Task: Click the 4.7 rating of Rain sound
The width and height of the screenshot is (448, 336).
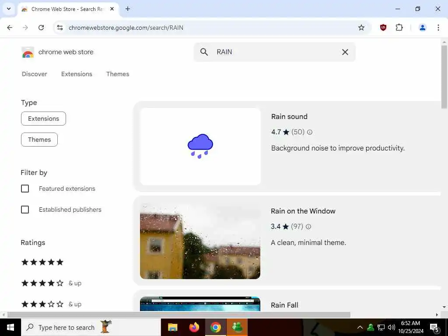Action: [276, 132]
